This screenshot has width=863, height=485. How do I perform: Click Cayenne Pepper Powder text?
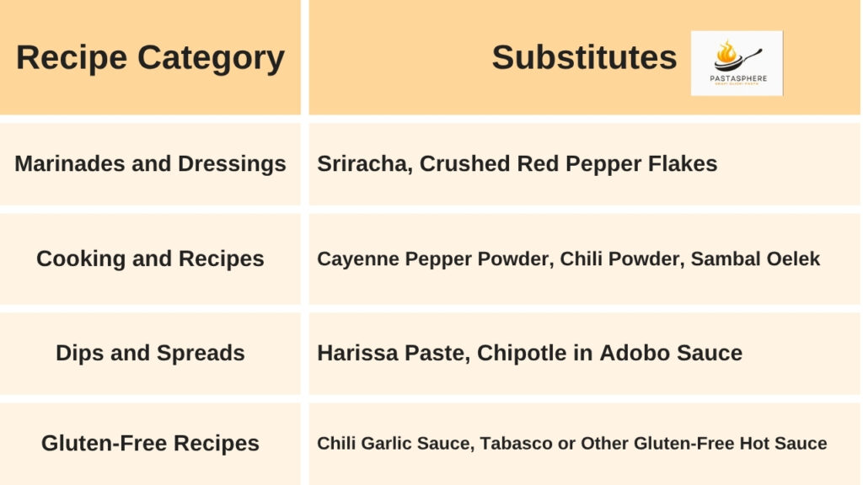coord(436,259)
